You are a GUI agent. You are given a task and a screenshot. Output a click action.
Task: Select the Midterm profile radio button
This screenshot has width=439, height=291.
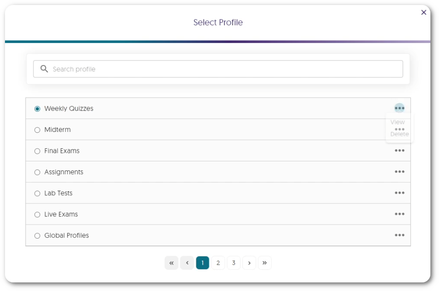[x=38, y=130]
